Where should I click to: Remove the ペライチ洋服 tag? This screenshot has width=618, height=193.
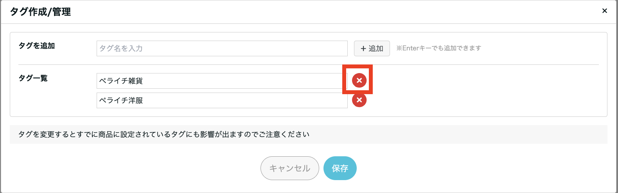(x=359, y=100)
